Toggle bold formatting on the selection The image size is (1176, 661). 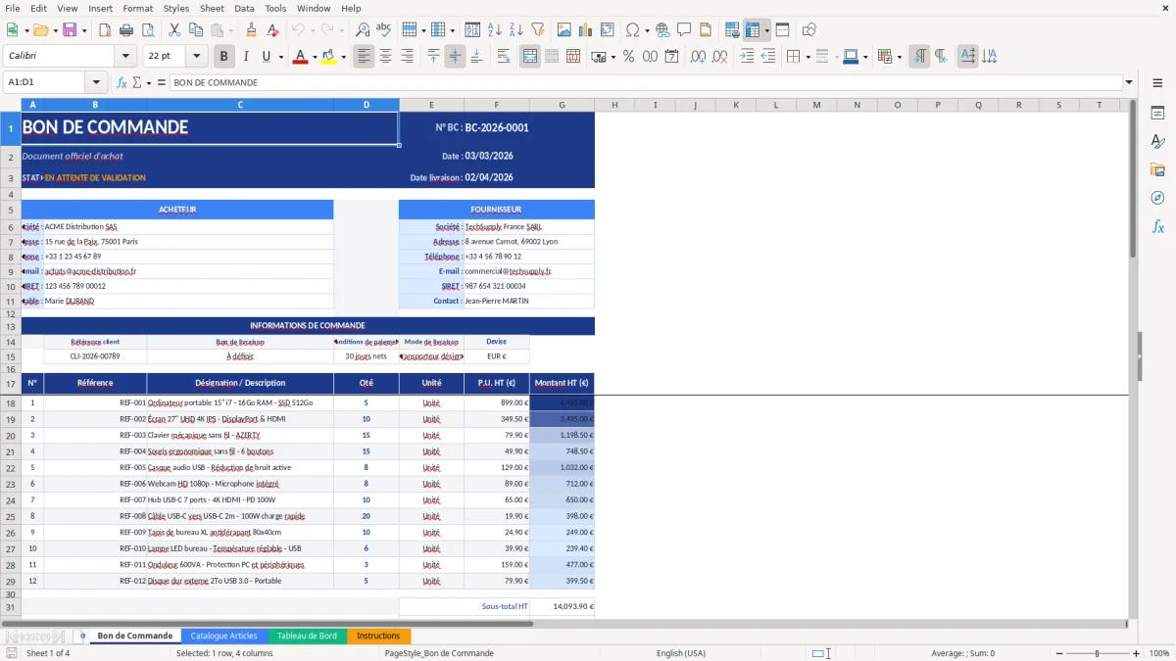click(223, 56)
